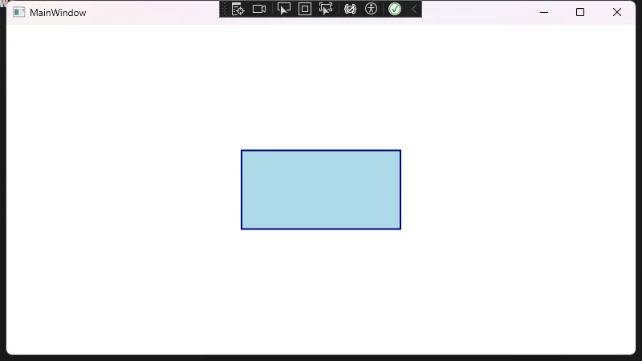Click the debug toolbar's dotted drag handle
Viewport: 642px width, 361px height.
coord(224,9)
